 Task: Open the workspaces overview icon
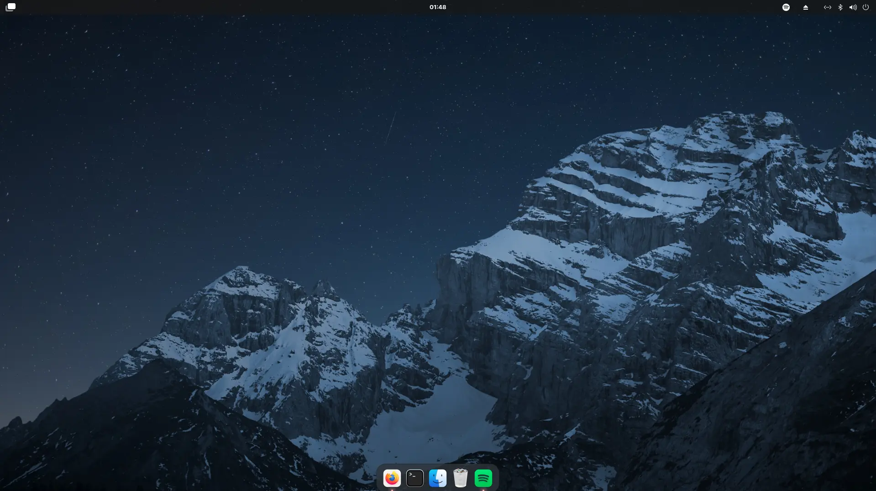(x=10, y=7)
